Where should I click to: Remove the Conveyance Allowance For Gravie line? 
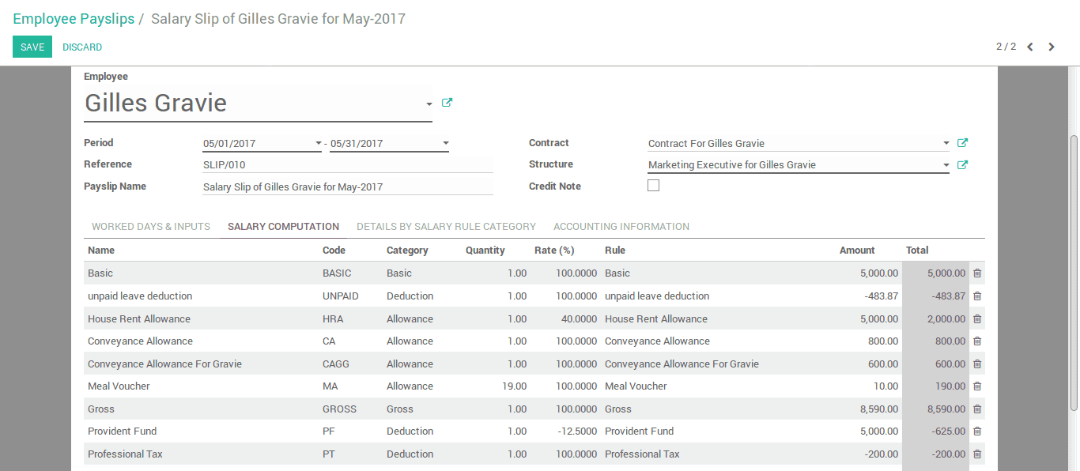click(977, 364)
